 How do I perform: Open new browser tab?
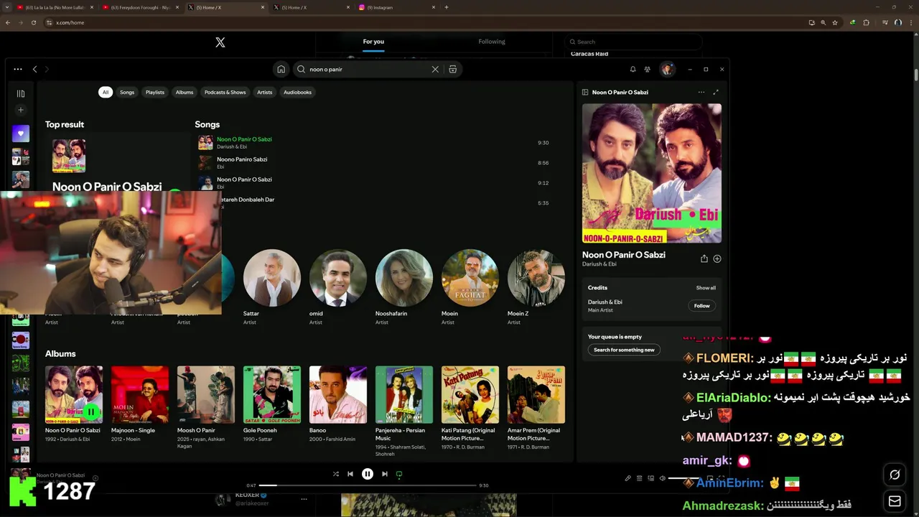tap(447, 7)
